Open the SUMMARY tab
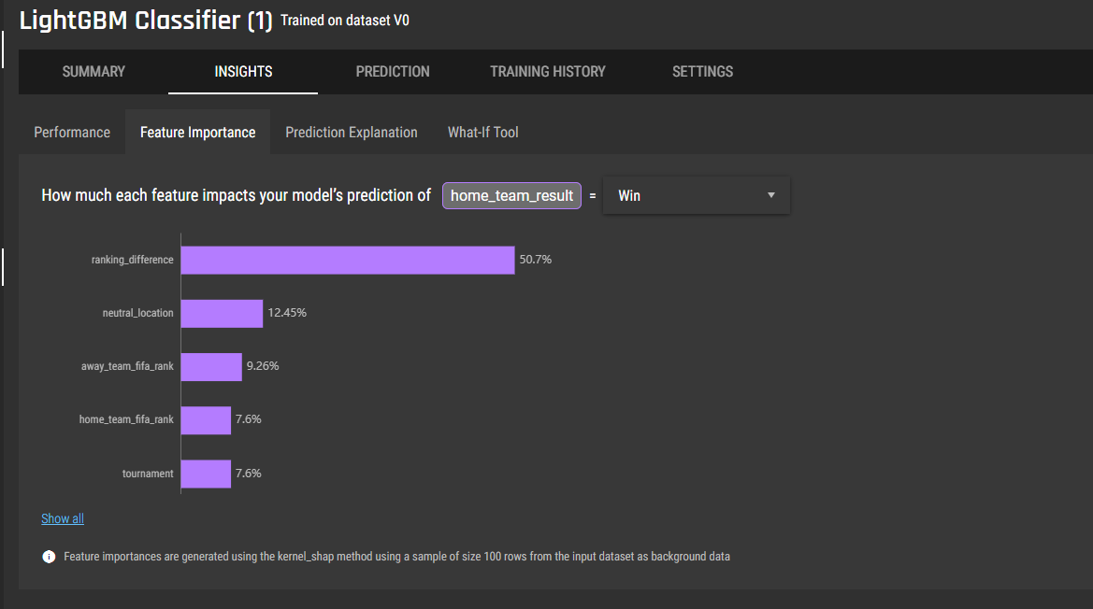The width and height of the screenshot is (1093, 609). pos(93,72)
